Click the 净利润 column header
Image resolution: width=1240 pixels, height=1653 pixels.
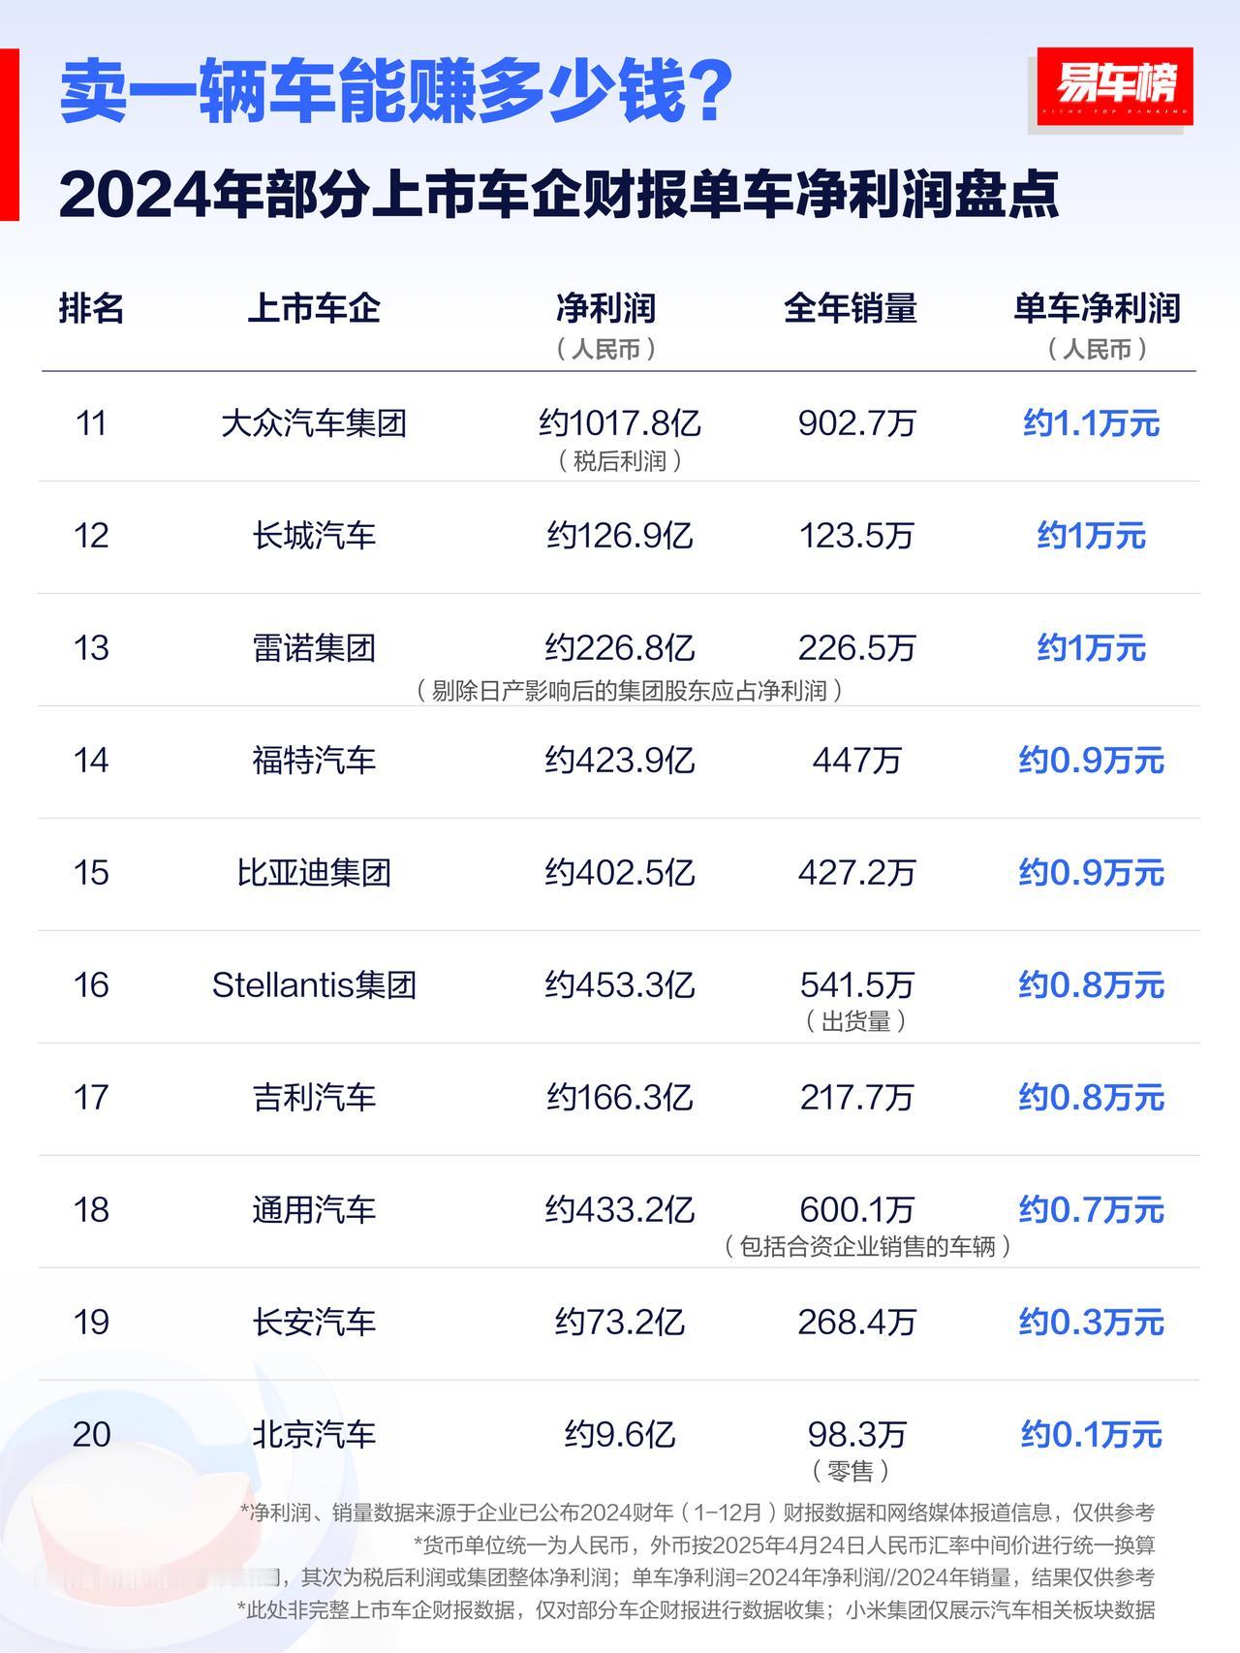click(x=606, y=308)
